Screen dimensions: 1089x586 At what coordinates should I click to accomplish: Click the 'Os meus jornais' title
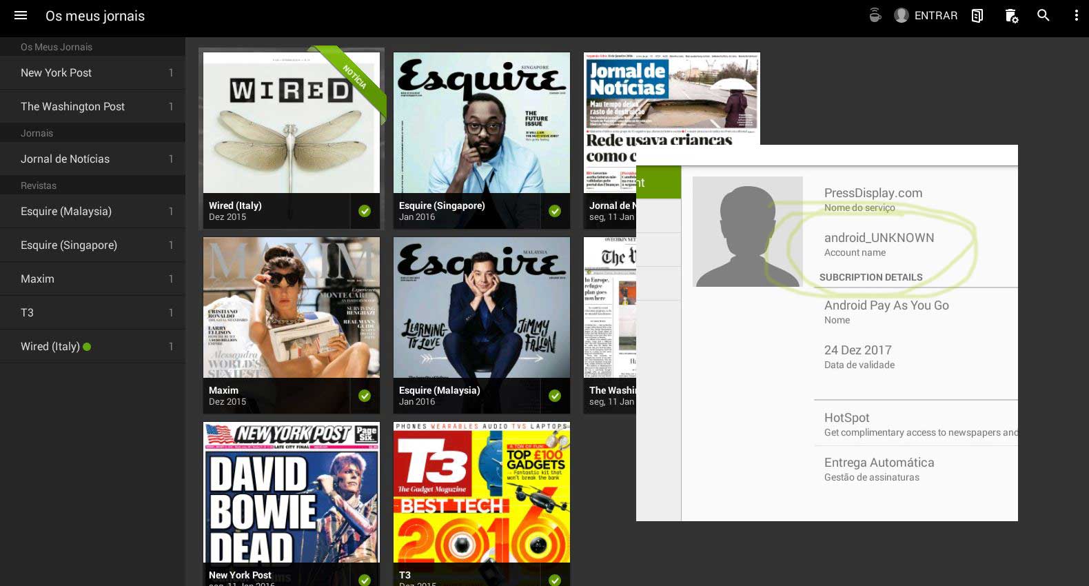point(95,16)
